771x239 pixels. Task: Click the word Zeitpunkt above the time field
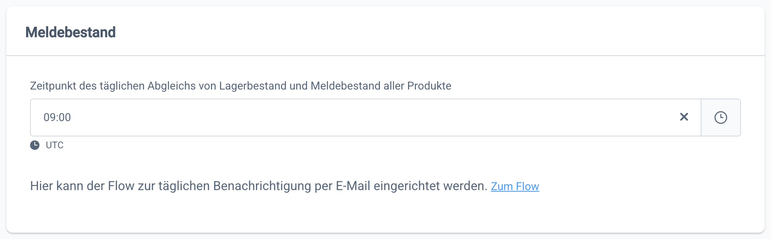click(53, 86)
